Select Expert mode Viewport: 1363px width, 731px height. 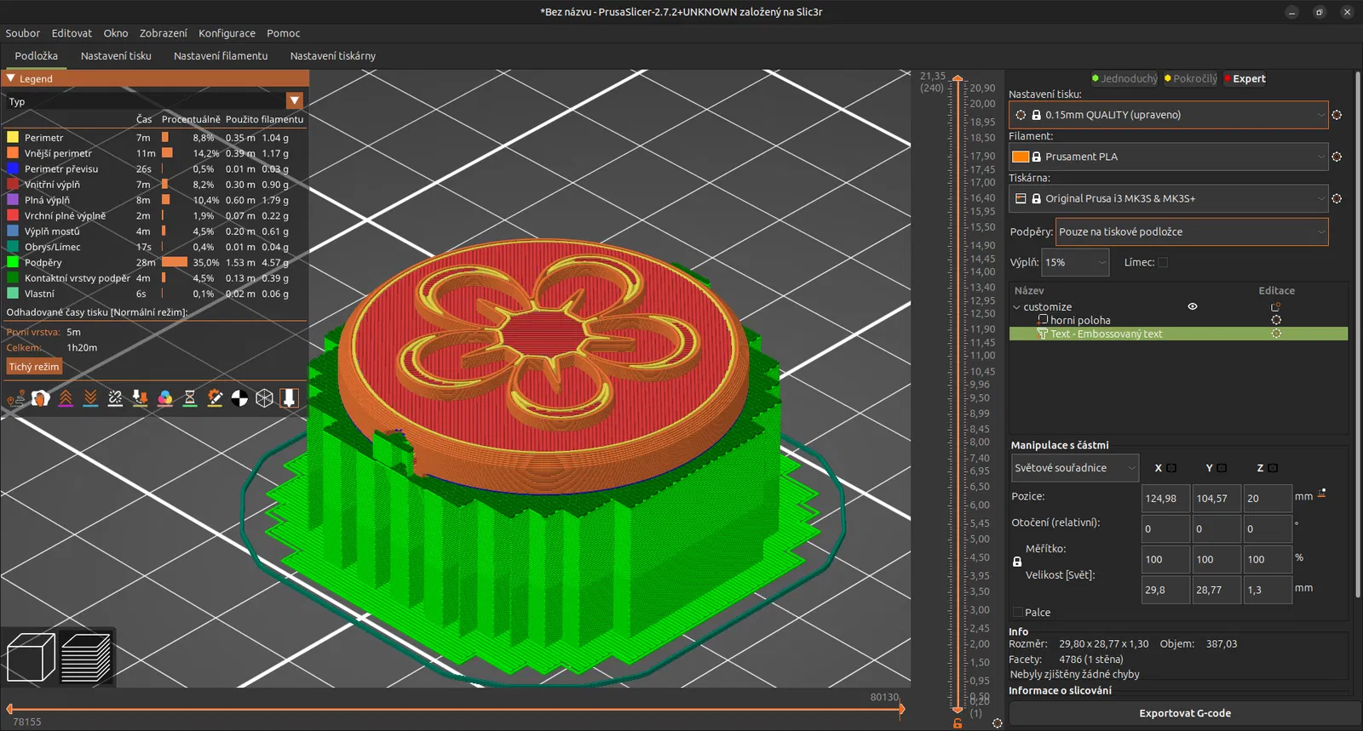point(1245,78)
